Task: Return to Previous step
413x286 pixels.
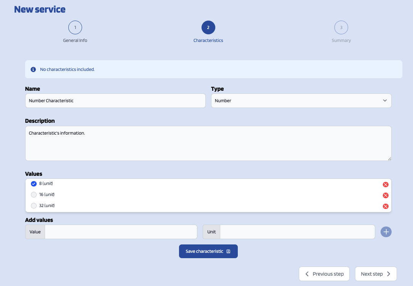Action: pyautogui.click(x=324, y=274)
